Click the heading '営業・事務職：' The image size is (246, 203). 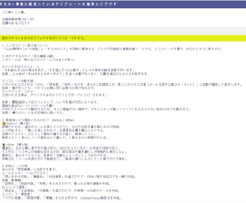[x=13, y=180]
